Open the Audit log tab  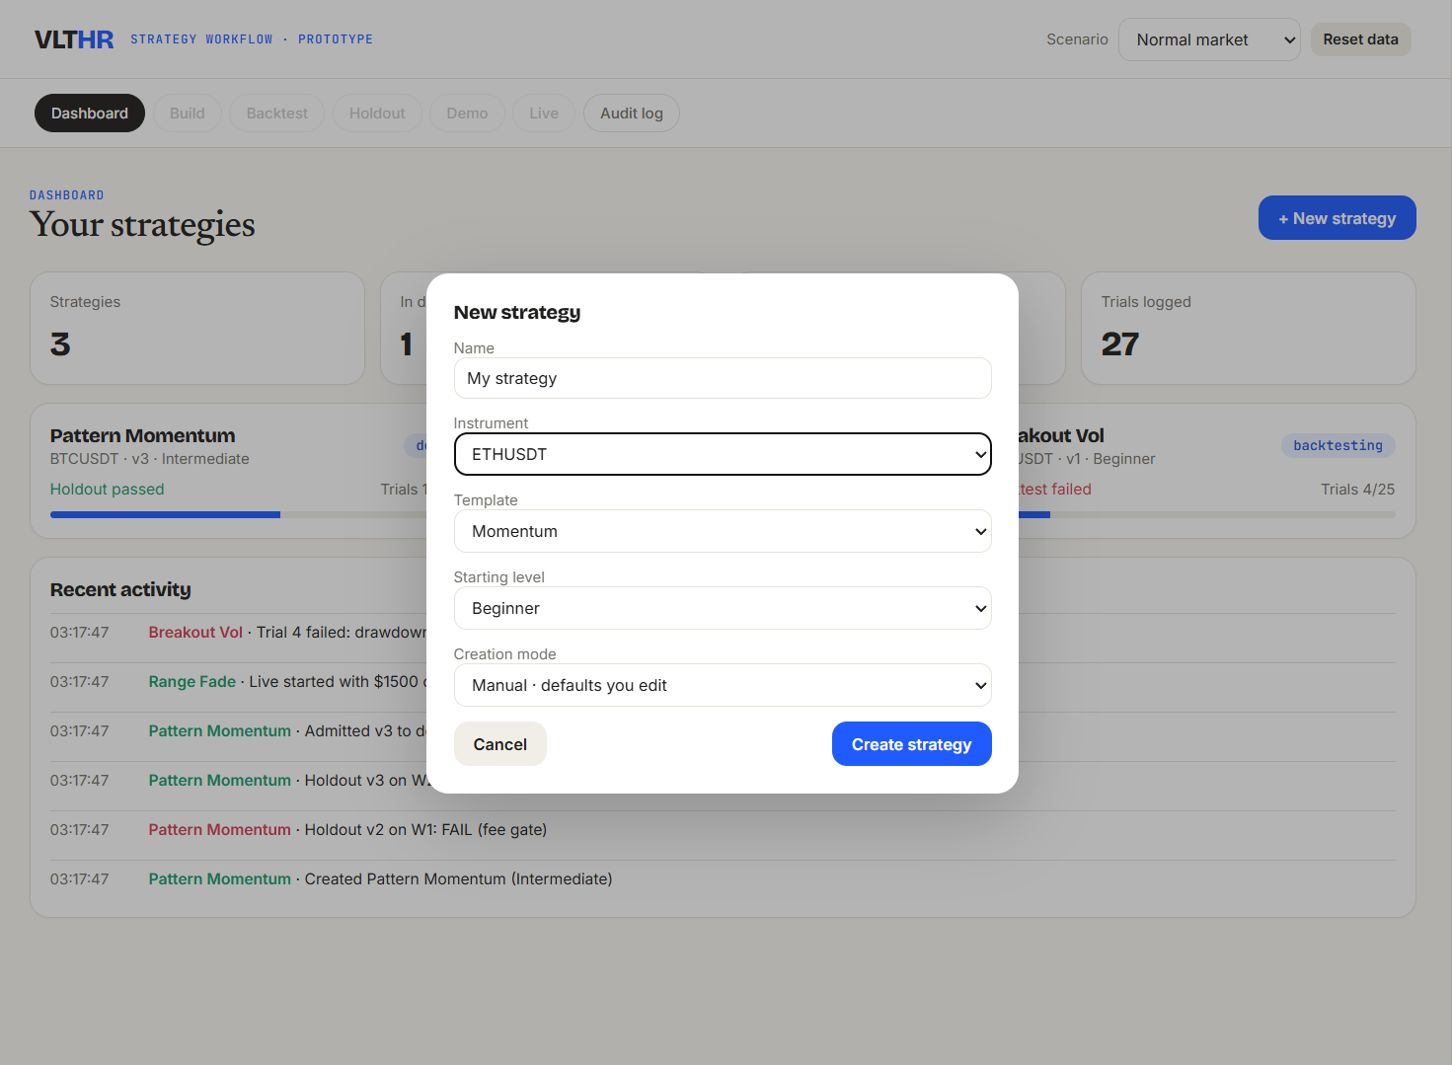(632, 114)
